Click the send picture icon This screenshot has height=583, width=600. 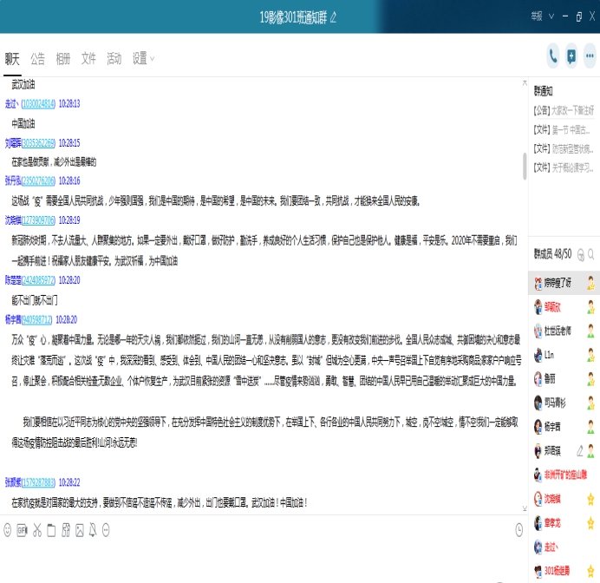(79, 529)
